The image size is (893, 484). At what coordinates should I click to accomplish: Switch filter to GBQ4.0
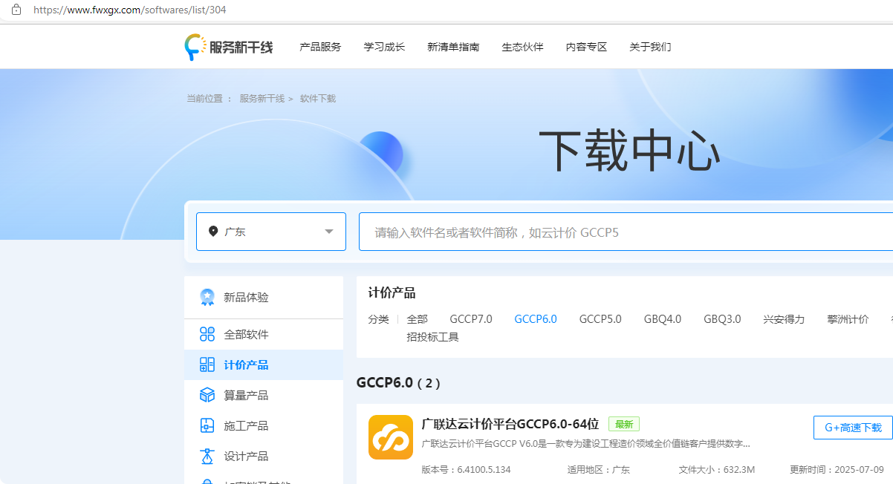662,318
